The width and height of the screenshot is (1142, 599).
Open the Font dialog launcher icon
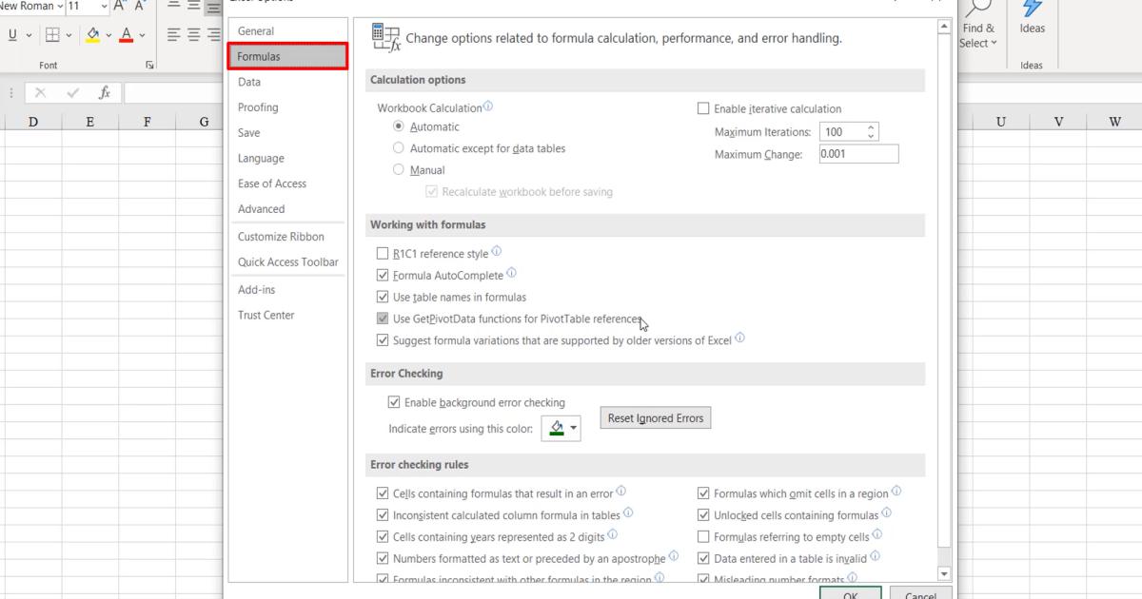click(x=149, y=66)
